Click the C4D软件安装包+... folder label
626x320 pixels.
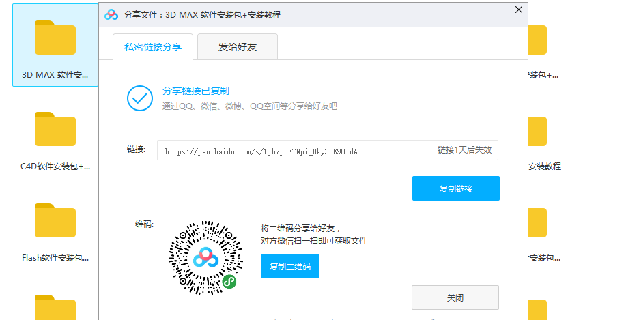tap(55, 166)
